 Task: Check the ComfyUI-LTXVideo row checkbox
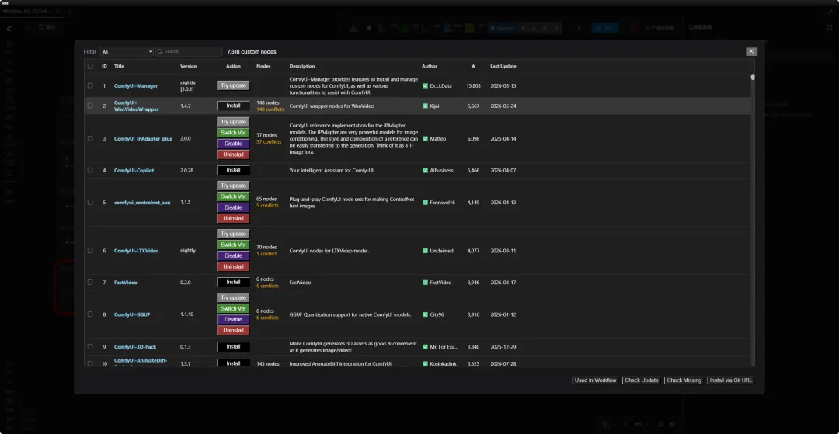tap(90, 251)
